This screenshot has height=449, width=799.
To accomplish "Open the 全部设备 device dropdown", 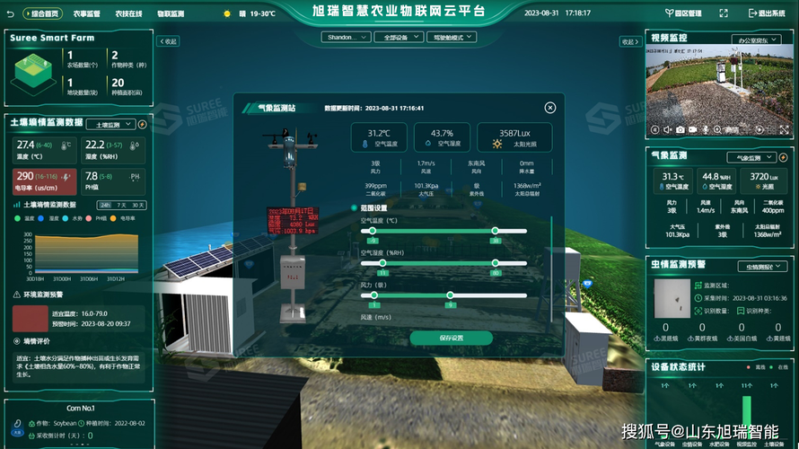I will [399, 37].
